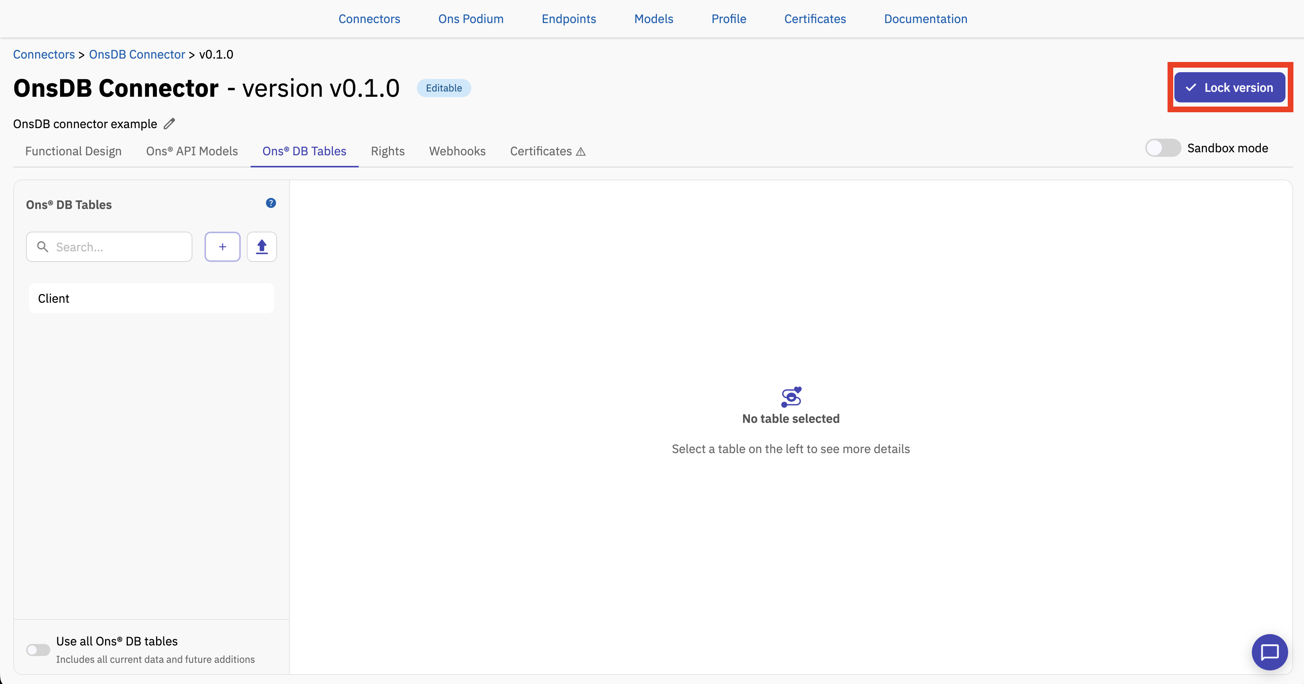This screenshot has height=684, width=1304.
Task: Go to the Rights tab
Action: (x=388, y=152)
